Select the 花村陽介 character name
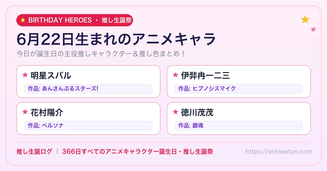The width and height of the screenshot is (327, 171). pyautogui.click(x=47, y=112)
